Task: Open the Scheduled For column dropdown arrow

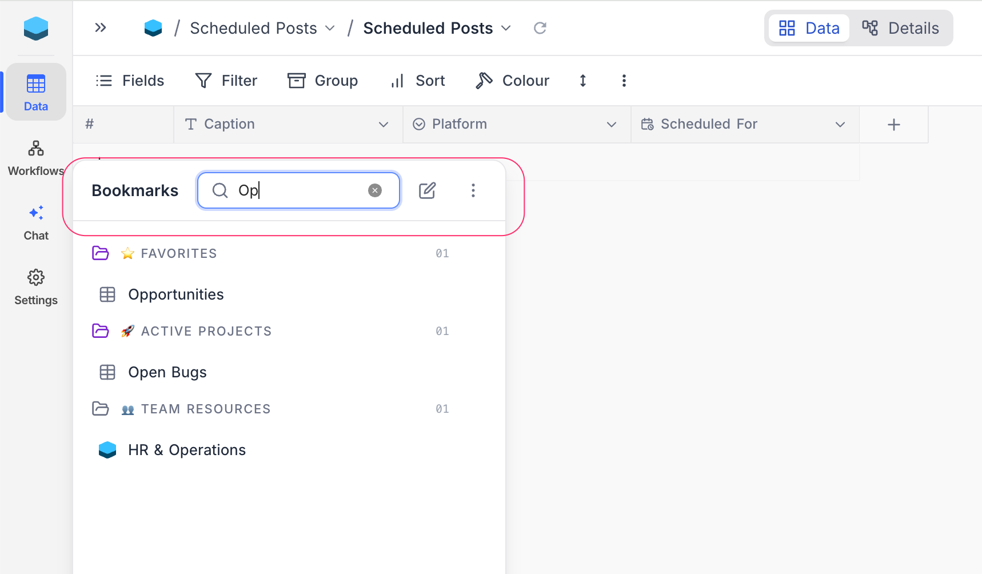Action: tap(840, 125)
